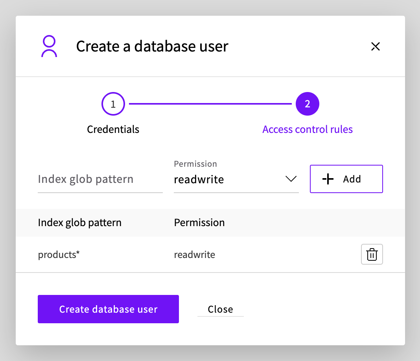Screen dimensions: 420x361
Task: Delete the products* rule with trash icon
Action: [x=372, y=254]
